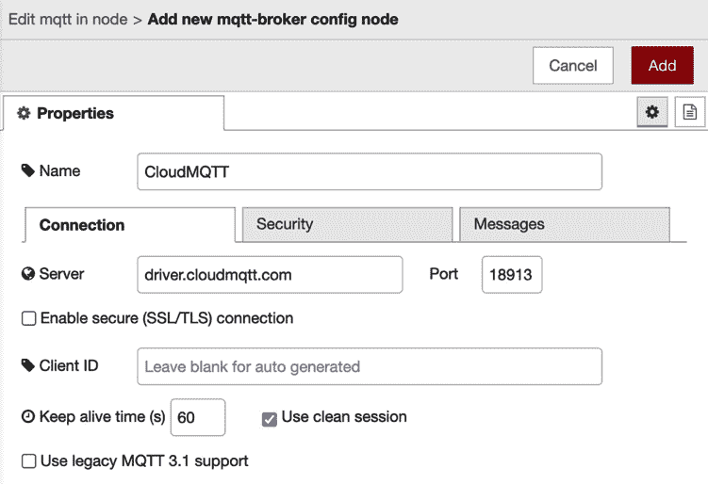Screen dimensions: 708x484
Task: Edit the Port field 18913
Action: pyautogui.click(x=512, y=275)
